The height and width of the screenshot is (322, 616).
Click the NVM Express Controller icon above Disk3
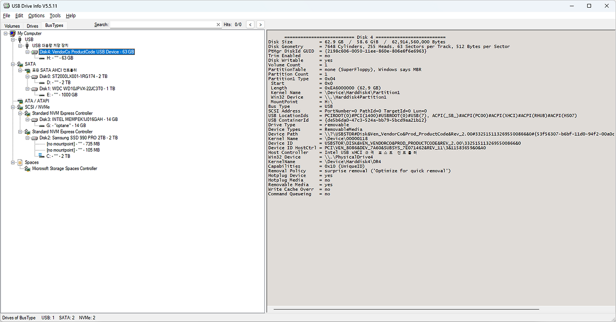tap(27, 113)
